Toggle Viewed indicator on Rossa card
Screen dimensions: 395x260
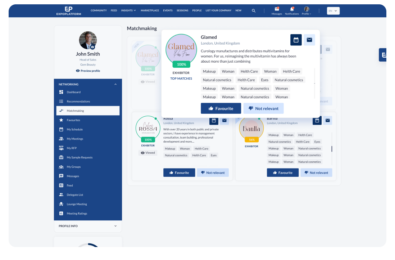tap(148, 153)
